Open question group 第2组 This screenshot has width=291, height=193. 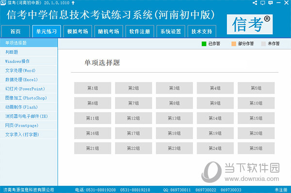click(x=133, y=88)
